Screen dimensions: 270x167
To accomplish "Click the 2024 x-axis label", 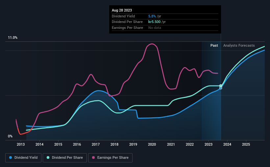I will 227,144.
